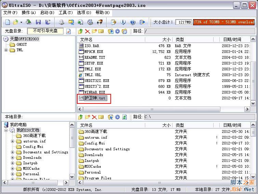Click the 日期/时间 column header in ISO list
The image size is (258, 194).
(235, 40)
